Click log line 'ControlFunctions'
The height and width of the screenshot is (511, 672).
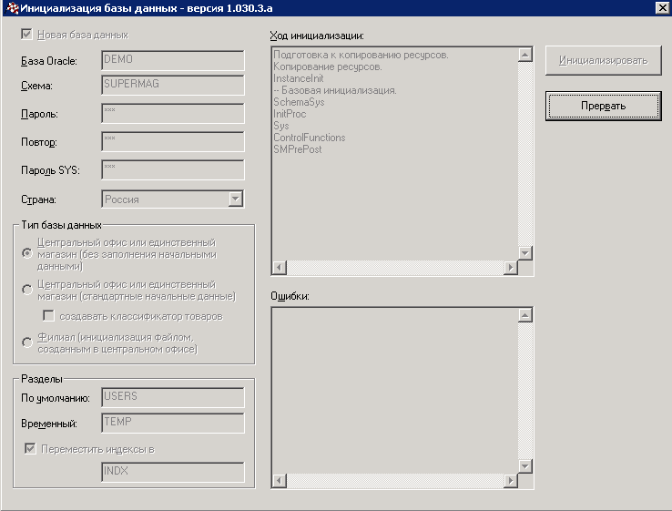tap(310, 138)
